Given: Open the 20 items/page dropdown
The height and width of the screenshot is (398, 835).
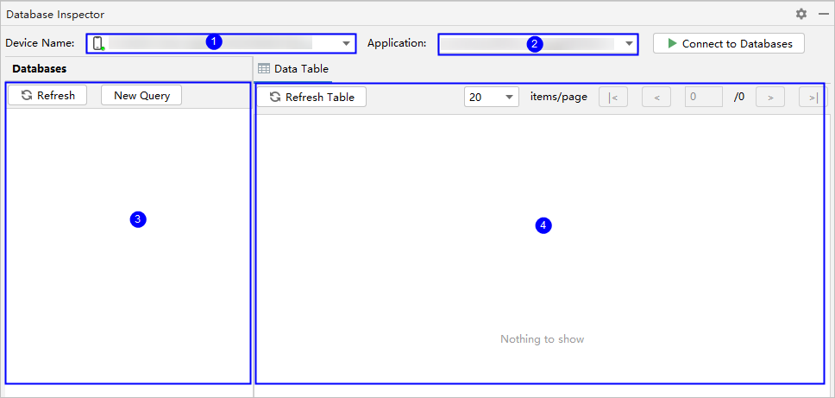Looking at the screenshot, I should tap(491, 97).
